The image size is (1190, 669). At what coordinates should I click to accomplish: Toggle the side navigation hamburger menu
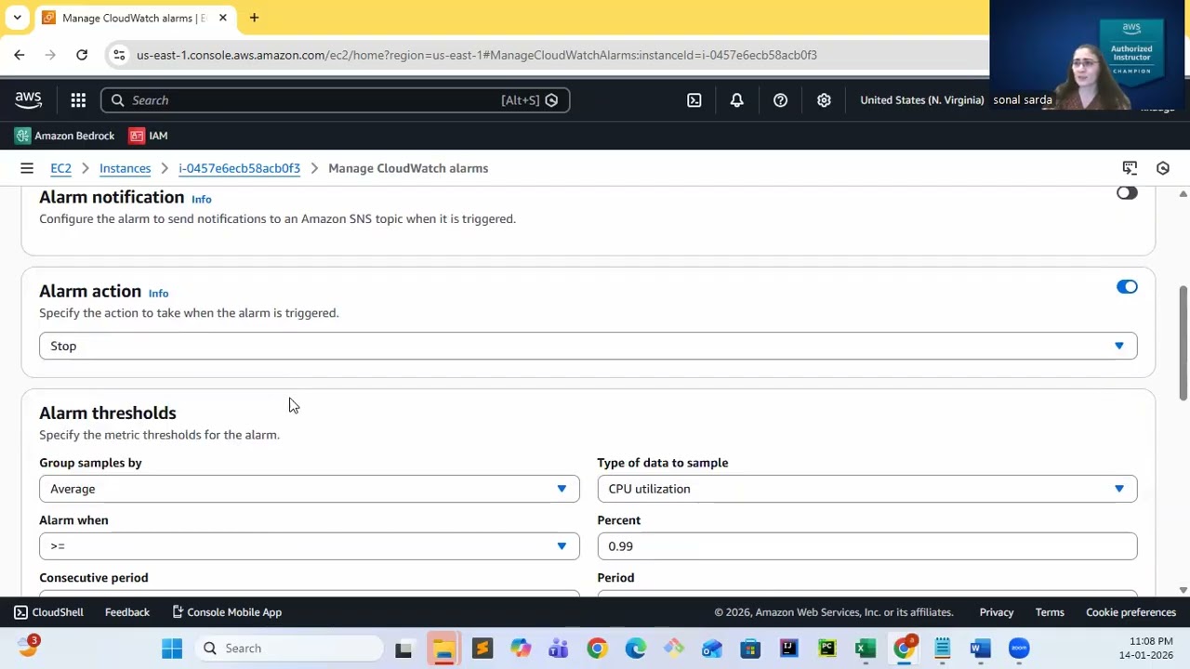[27, 168]
